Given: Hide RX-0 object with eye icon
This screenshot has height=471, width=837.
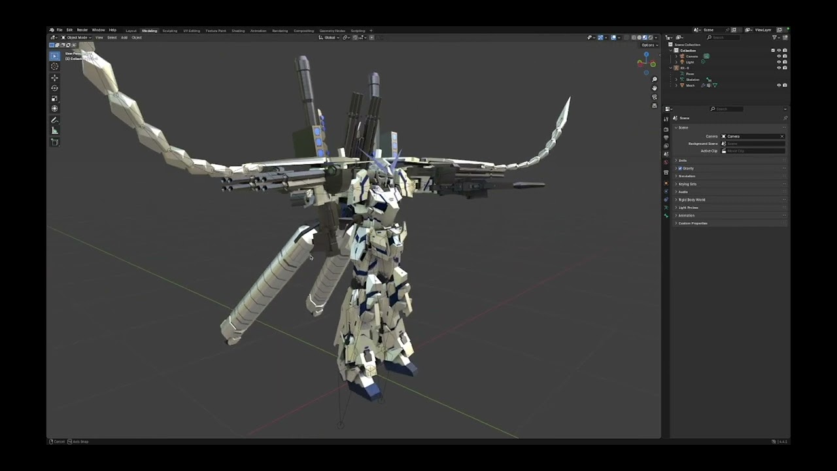Looking at the screenshot, I should pyautogui.click(x=779, y=68).
